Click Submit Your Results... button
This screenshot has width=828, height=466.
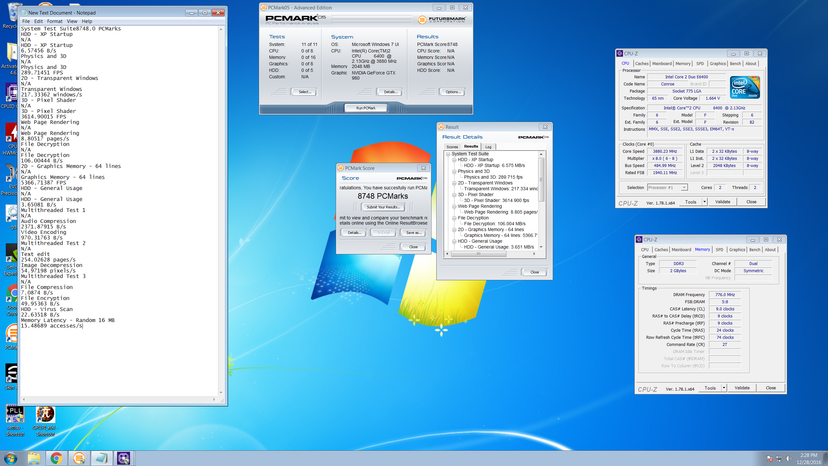click(x=383, y=207)
